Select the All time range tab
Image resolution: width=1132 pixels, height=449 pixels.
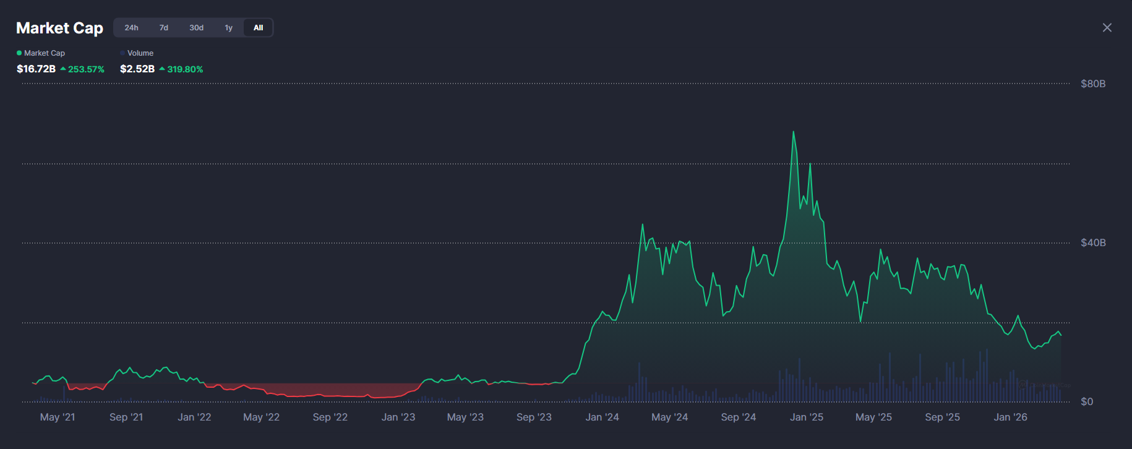pos(259,28)
